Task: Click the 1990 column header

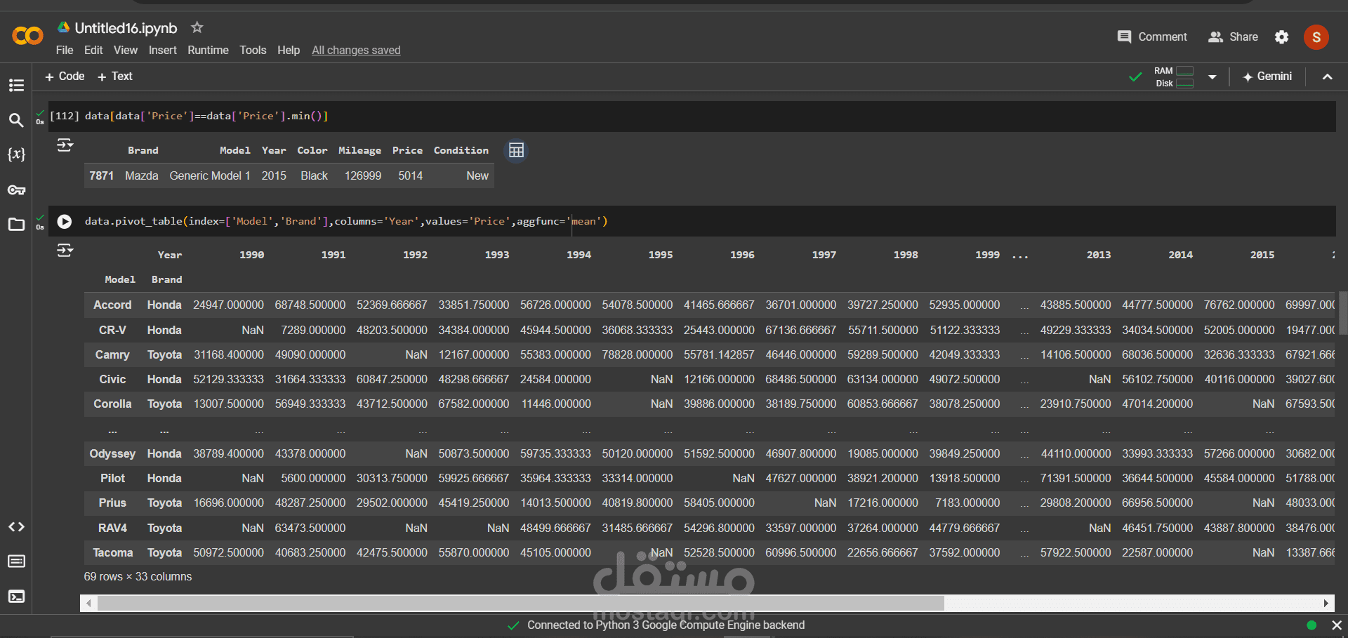Action: pos(251,255)
